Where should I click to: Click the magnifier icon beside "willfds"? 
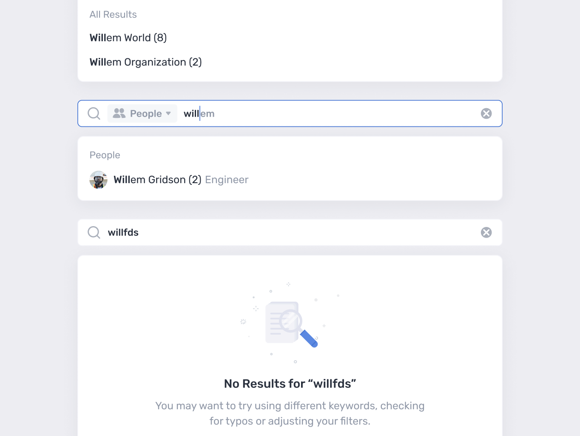[94, 232]
